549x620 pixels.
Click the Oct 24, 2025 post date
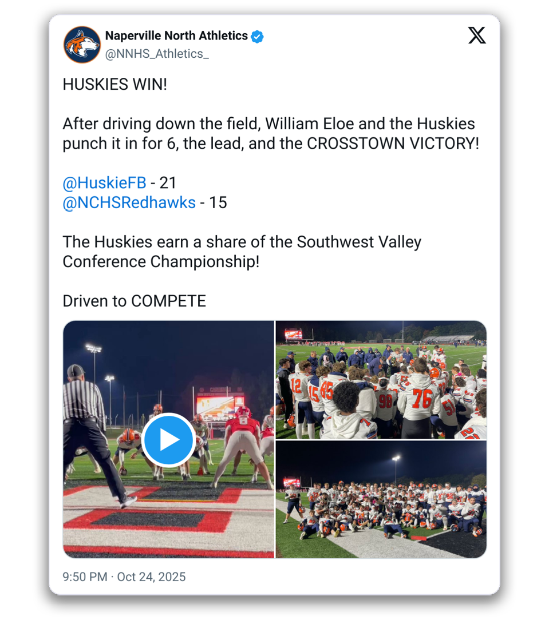click(x=151, y=577)
